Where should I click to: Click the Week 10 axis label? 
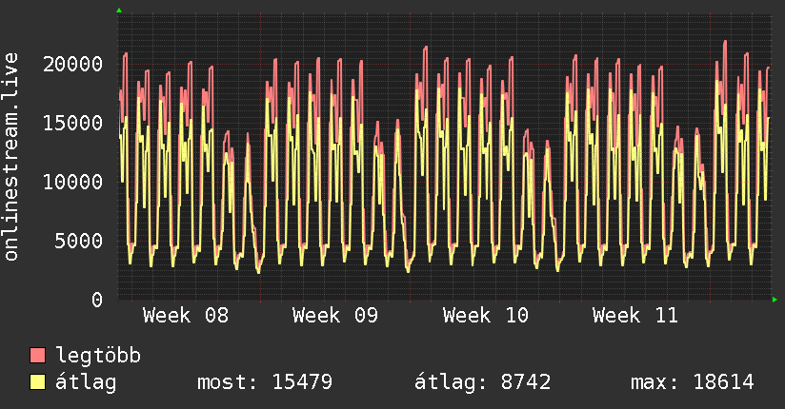(x=486, y=316)
